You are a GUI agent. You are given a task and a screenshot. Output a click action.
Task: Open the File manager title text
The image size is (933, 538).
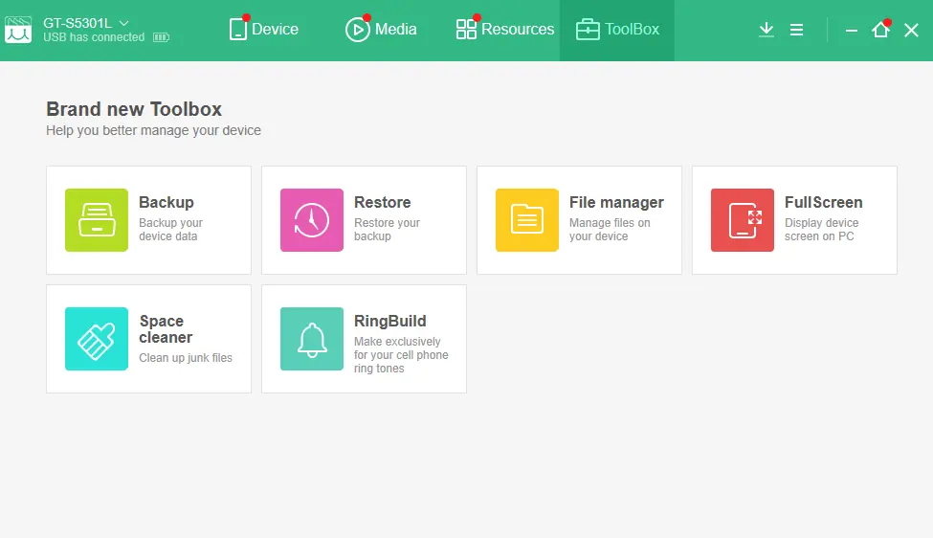click(x=616, y=202)
